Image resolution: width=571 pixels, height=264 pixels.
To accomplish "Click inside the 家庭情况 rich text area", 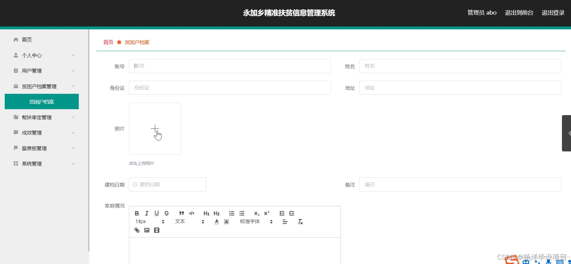I will (x=235, y=251).
